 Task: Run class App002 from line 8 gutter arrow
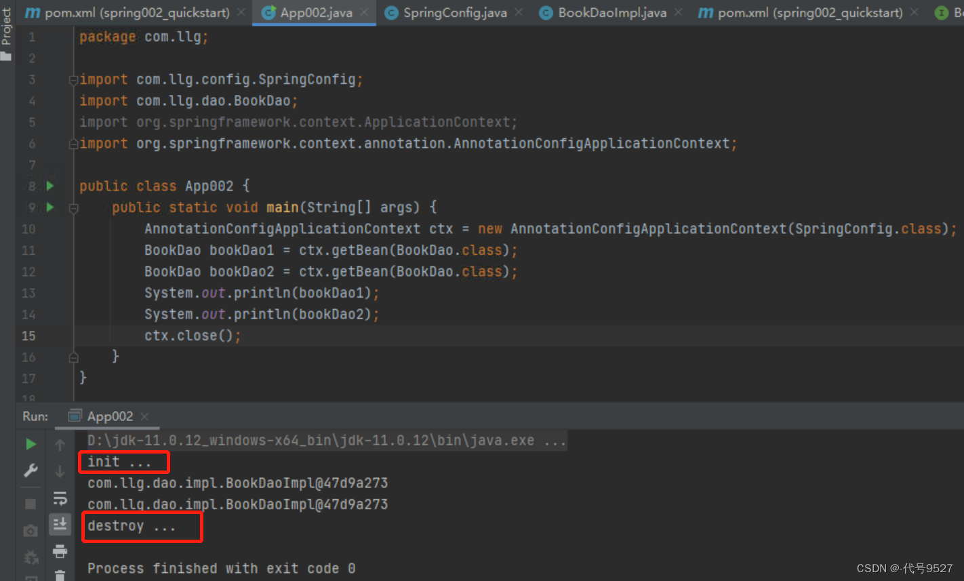[x=50, y=185]
